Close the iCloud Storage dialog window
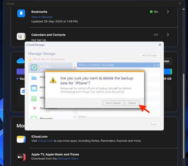Viewport: 188px width, 166px height. click(x=160, y=45)
